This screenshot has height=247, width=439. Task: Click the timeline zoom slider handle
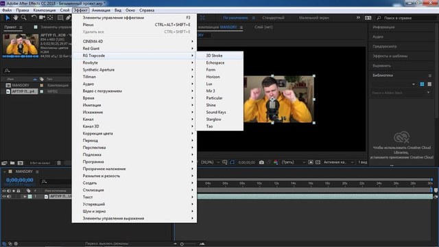click(x=182, y=244)
